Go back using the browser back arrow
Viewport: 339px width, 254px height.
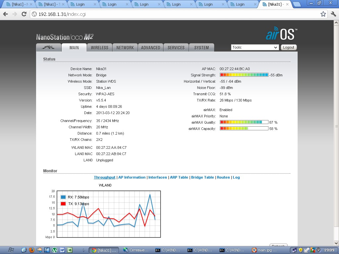(5, 14)
